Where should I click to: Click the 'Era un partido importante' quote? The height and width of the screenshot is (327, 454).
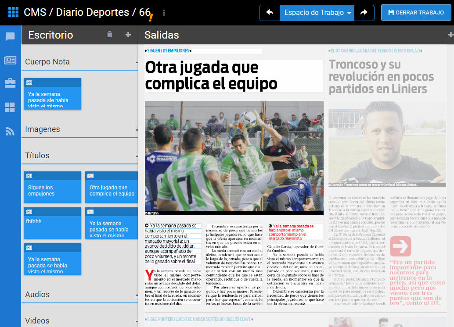(x=417, y=282)
